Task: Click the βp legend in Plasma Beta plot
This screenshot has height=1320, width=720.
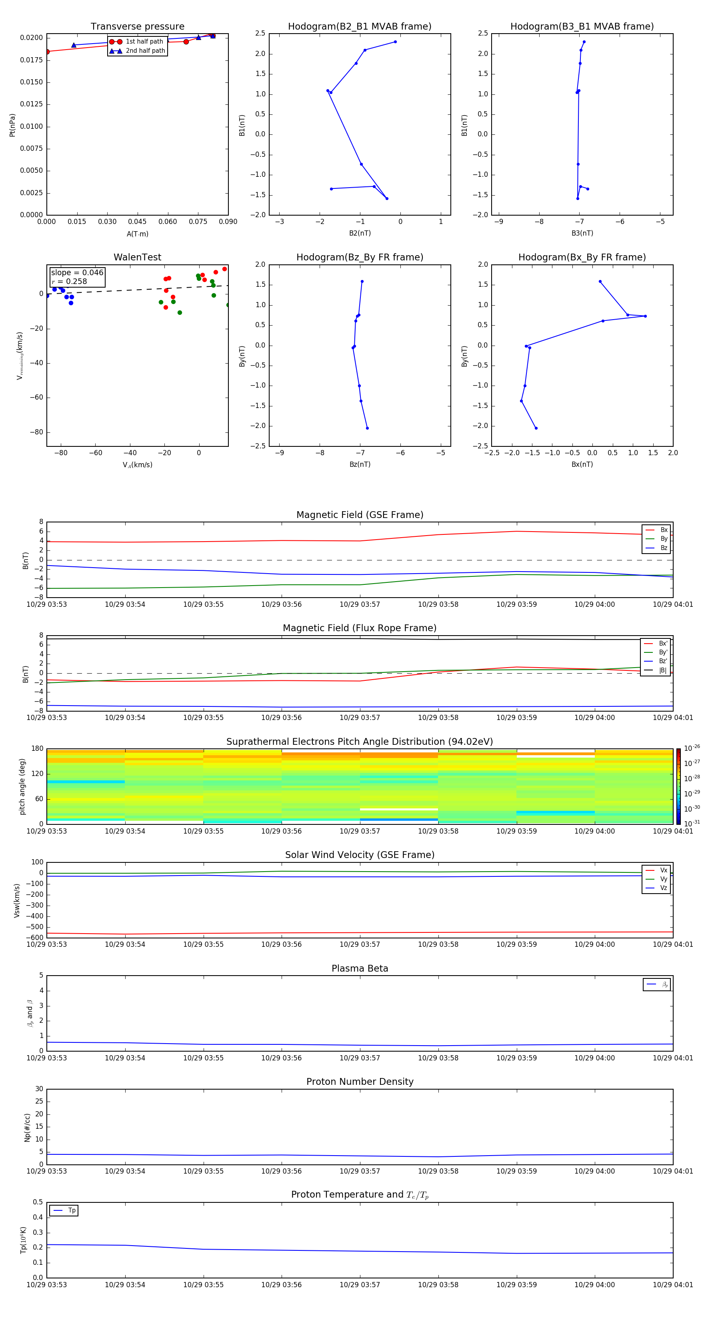Action: pyautogui.click(x=657, y=984)
